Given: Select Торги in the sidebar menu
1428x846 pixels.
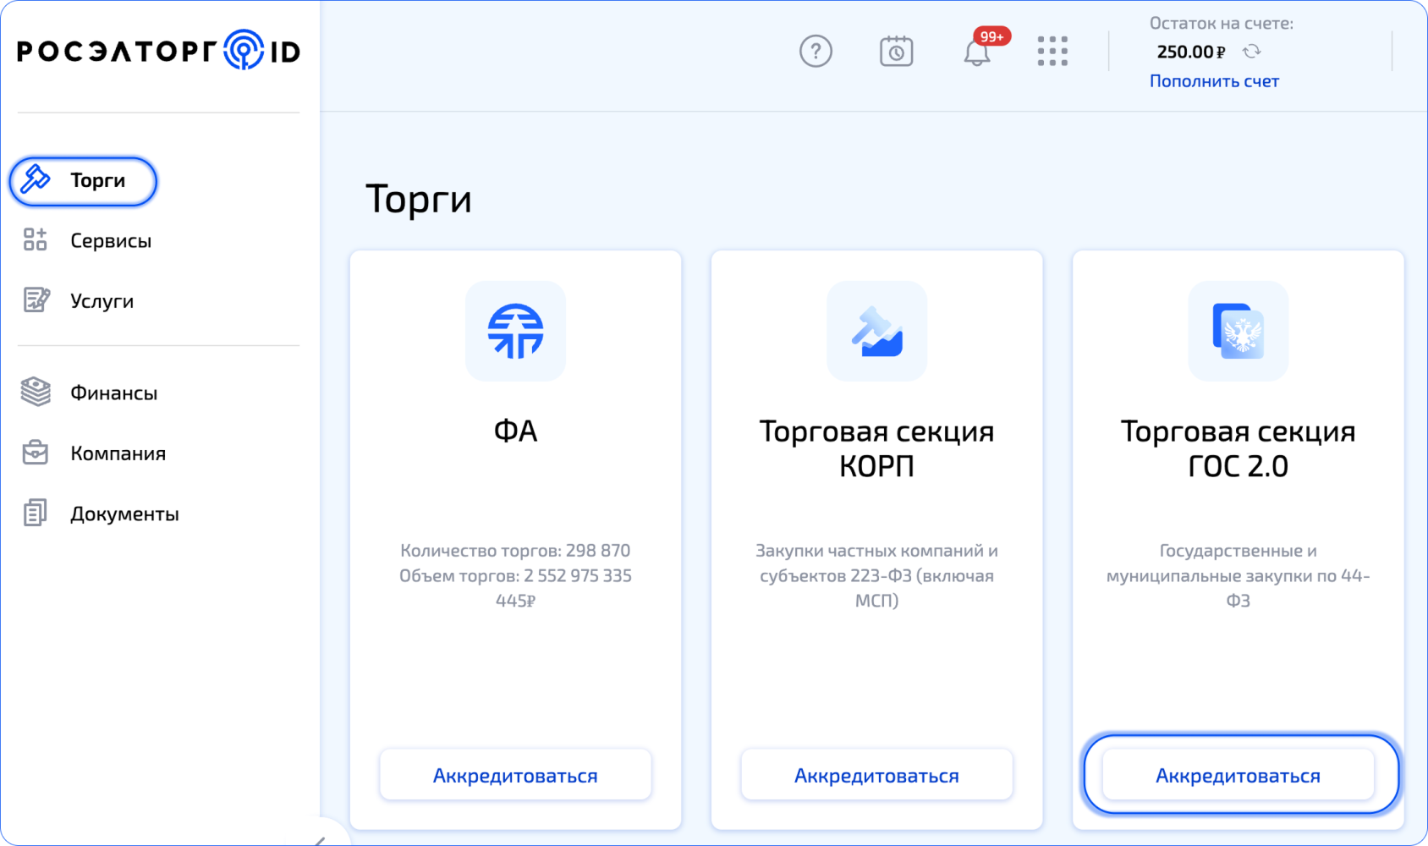Looking at the screenshot, I should (x=83, y=180).
